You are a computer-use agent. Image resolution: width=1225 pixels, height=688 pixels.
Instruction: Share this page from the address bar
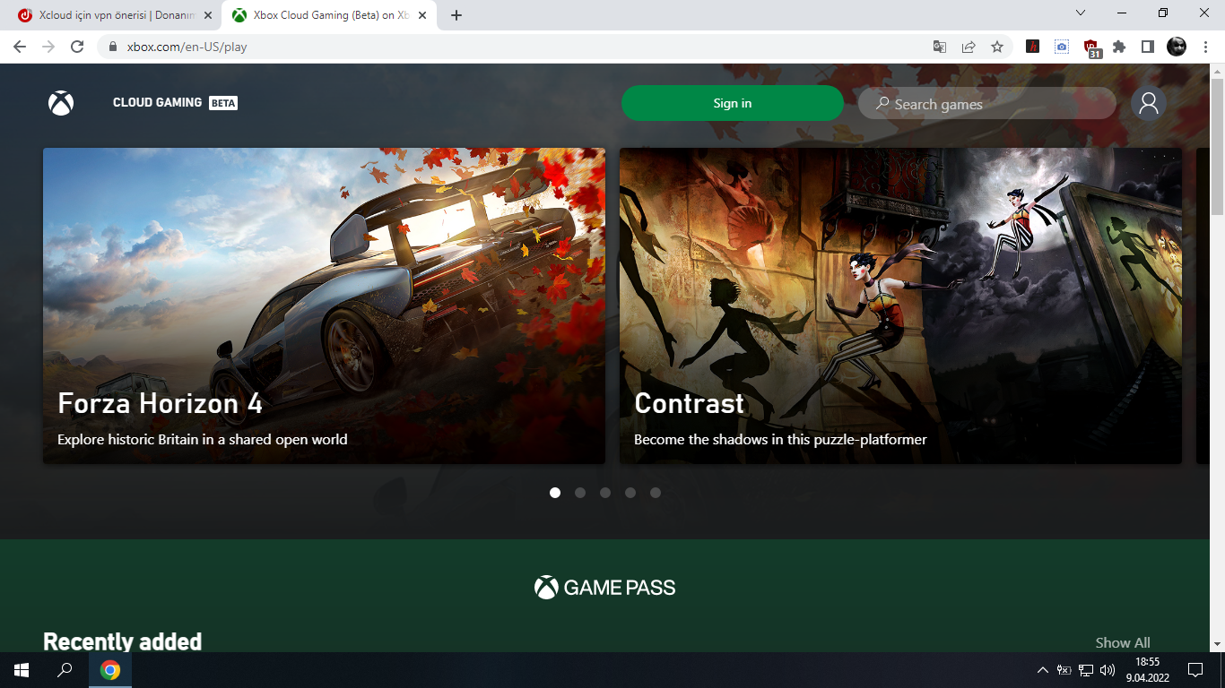coord(969,47)
